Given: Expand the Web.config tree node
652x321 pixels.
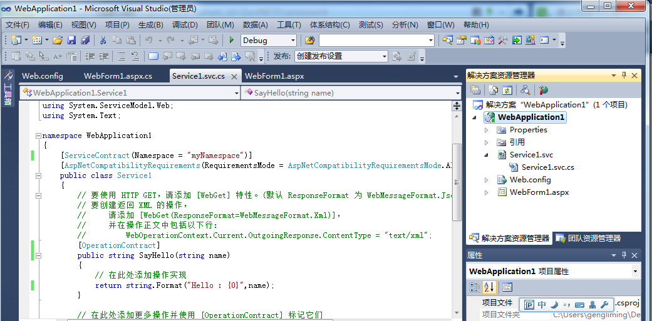Looking at the screenshot, I should click(x=487, y=180).
